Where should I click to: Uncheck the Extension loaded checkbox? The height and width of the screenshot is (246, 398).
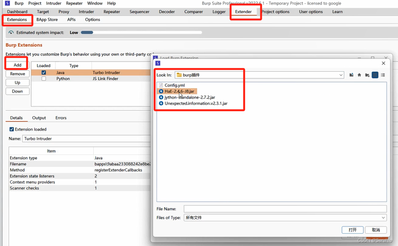point(12,129)
